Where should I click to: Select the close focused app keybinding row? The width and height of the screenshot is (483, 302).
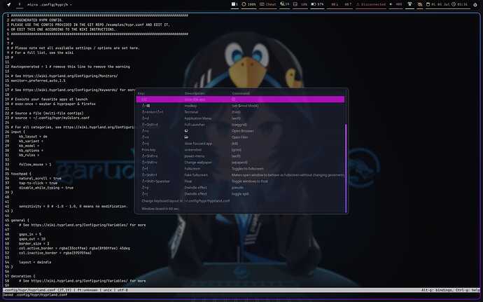[x=240, y=144]
